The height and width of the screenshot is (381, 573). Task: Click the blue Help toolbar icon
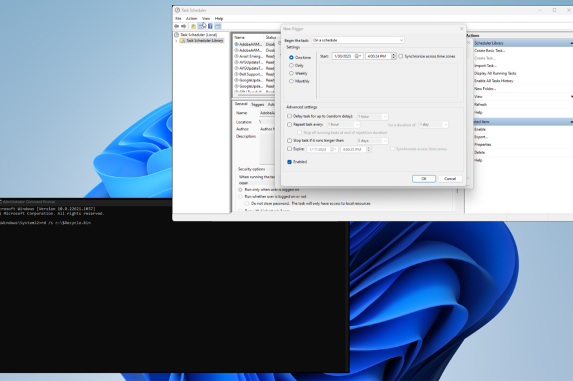[x=210, y=26]
